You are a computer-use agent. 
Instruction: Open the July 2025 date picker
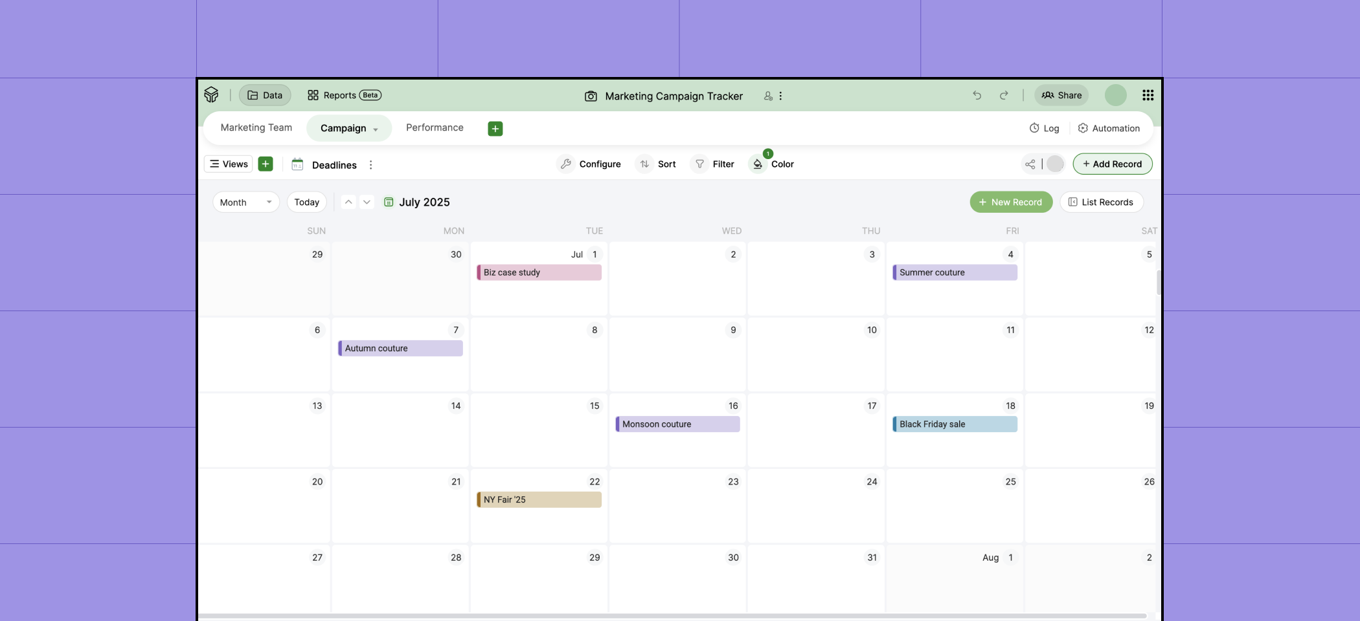(417, 202)
